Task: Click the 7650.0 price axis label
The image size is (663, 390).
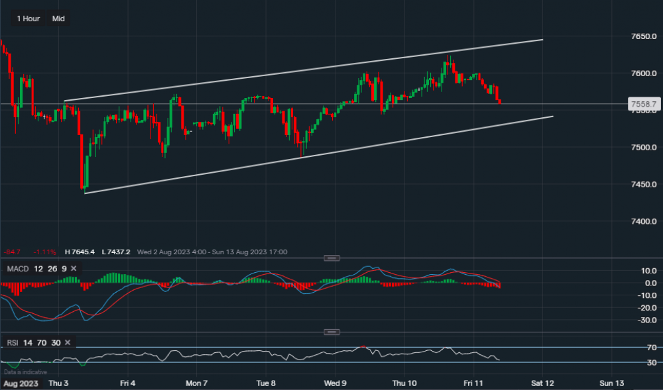Action: (x=642, y=36)
